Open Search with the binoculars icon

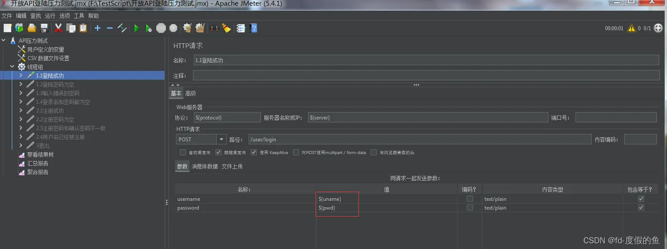tap(214, 28)
